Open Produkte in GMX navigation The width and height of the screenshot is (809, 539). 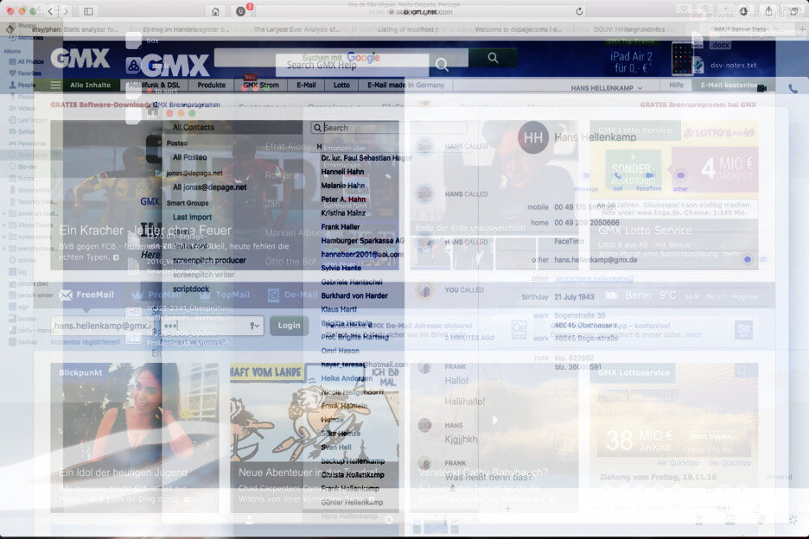(211, 86)
